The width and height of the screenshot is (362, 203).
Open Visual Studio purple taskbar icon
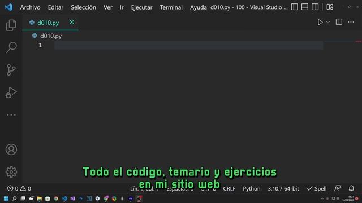(72, 198)
